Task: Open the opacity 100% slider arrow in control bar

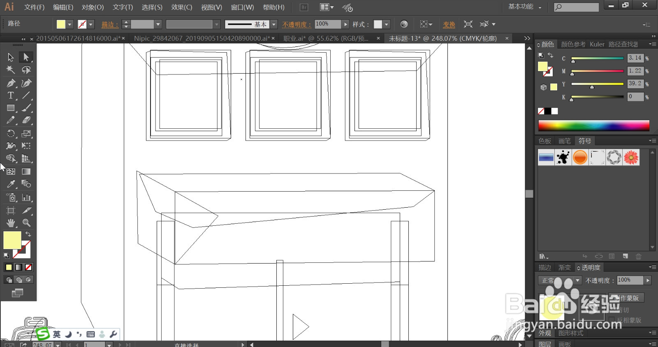Action: click(x=345, y=24)
